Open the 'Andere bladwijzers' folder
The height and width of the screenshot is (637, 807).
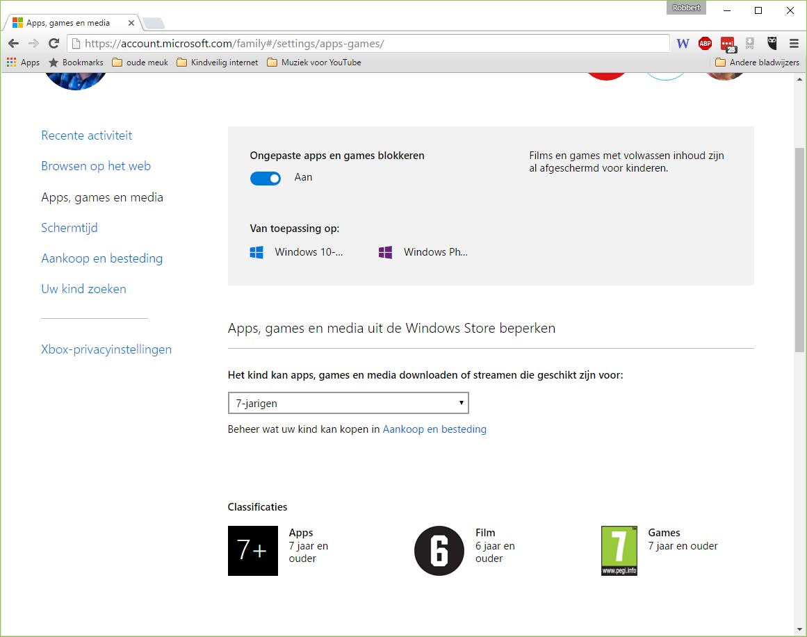757,63
